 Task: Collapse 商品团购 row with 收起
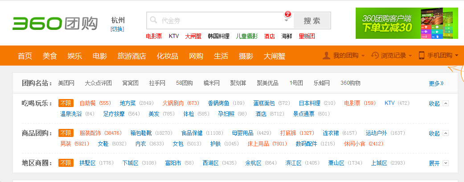click(x=435, y=133)
